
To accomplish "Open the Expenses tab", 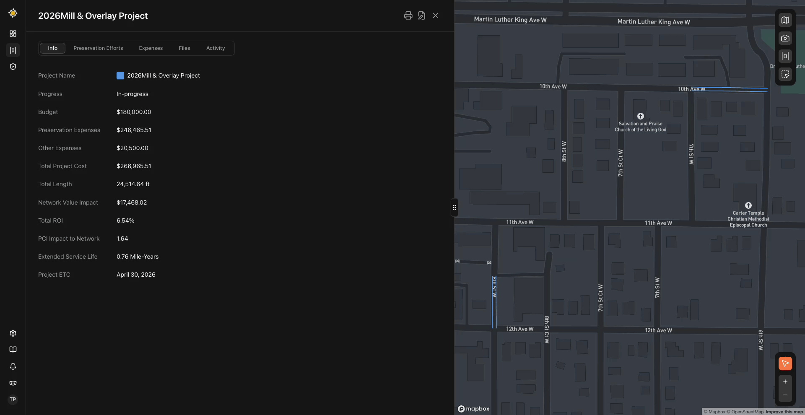I will point(151,48).
